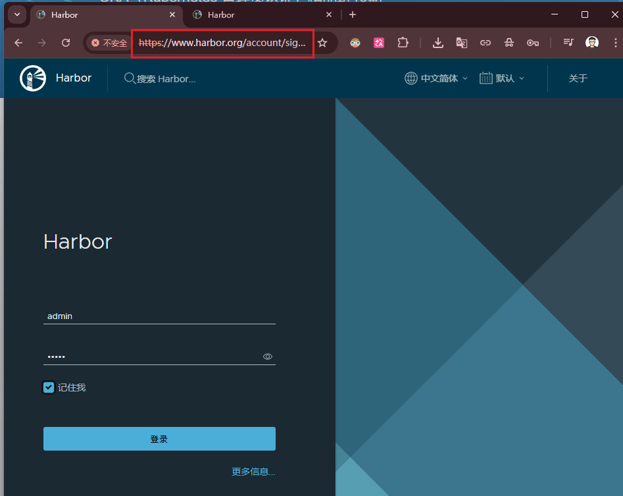The height and width of the screenshot is (496, 623).
Task: Click the Google Translate page icon
Action: point(461,43)
